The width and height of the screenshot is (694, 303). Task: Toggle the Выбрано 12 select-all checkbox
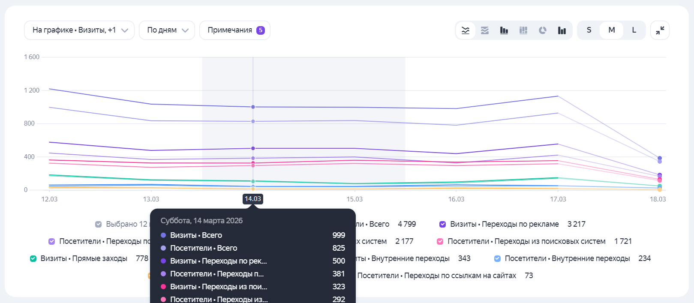[99, 224]
